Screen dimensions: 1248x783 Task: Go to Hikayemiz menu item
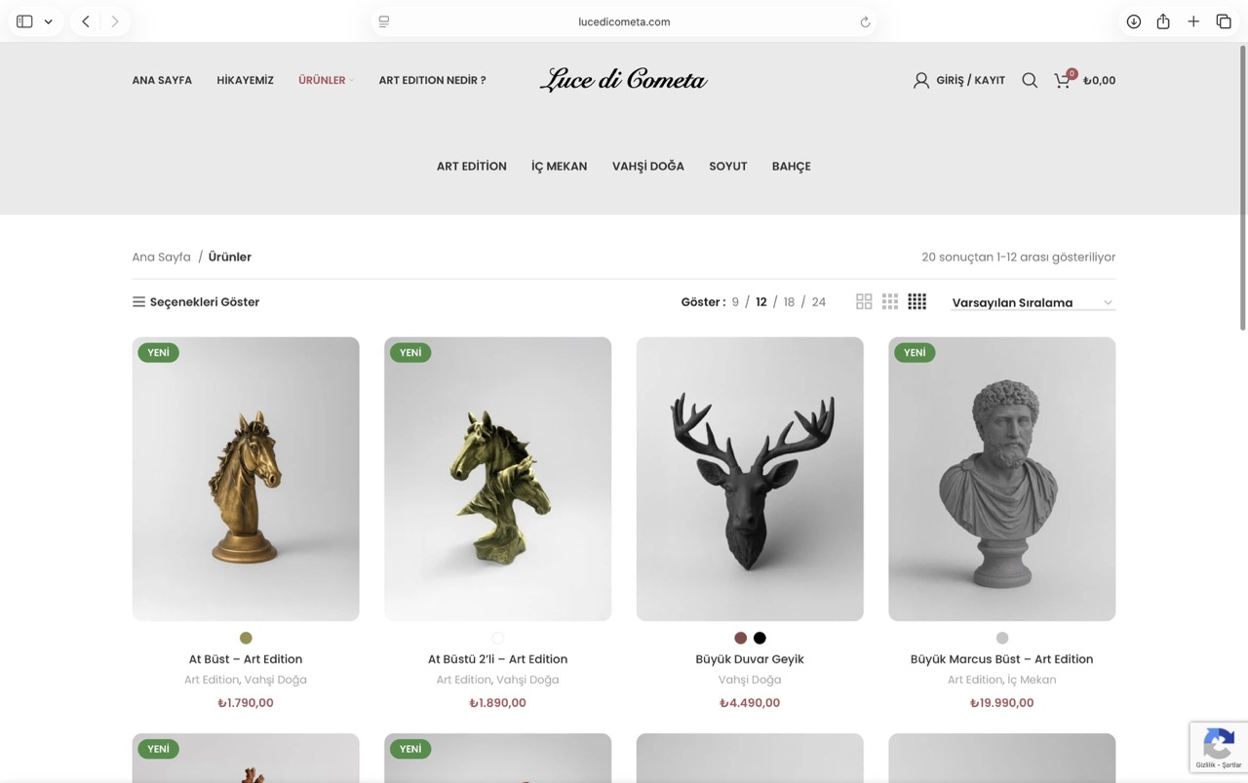(x=246, y=80)
